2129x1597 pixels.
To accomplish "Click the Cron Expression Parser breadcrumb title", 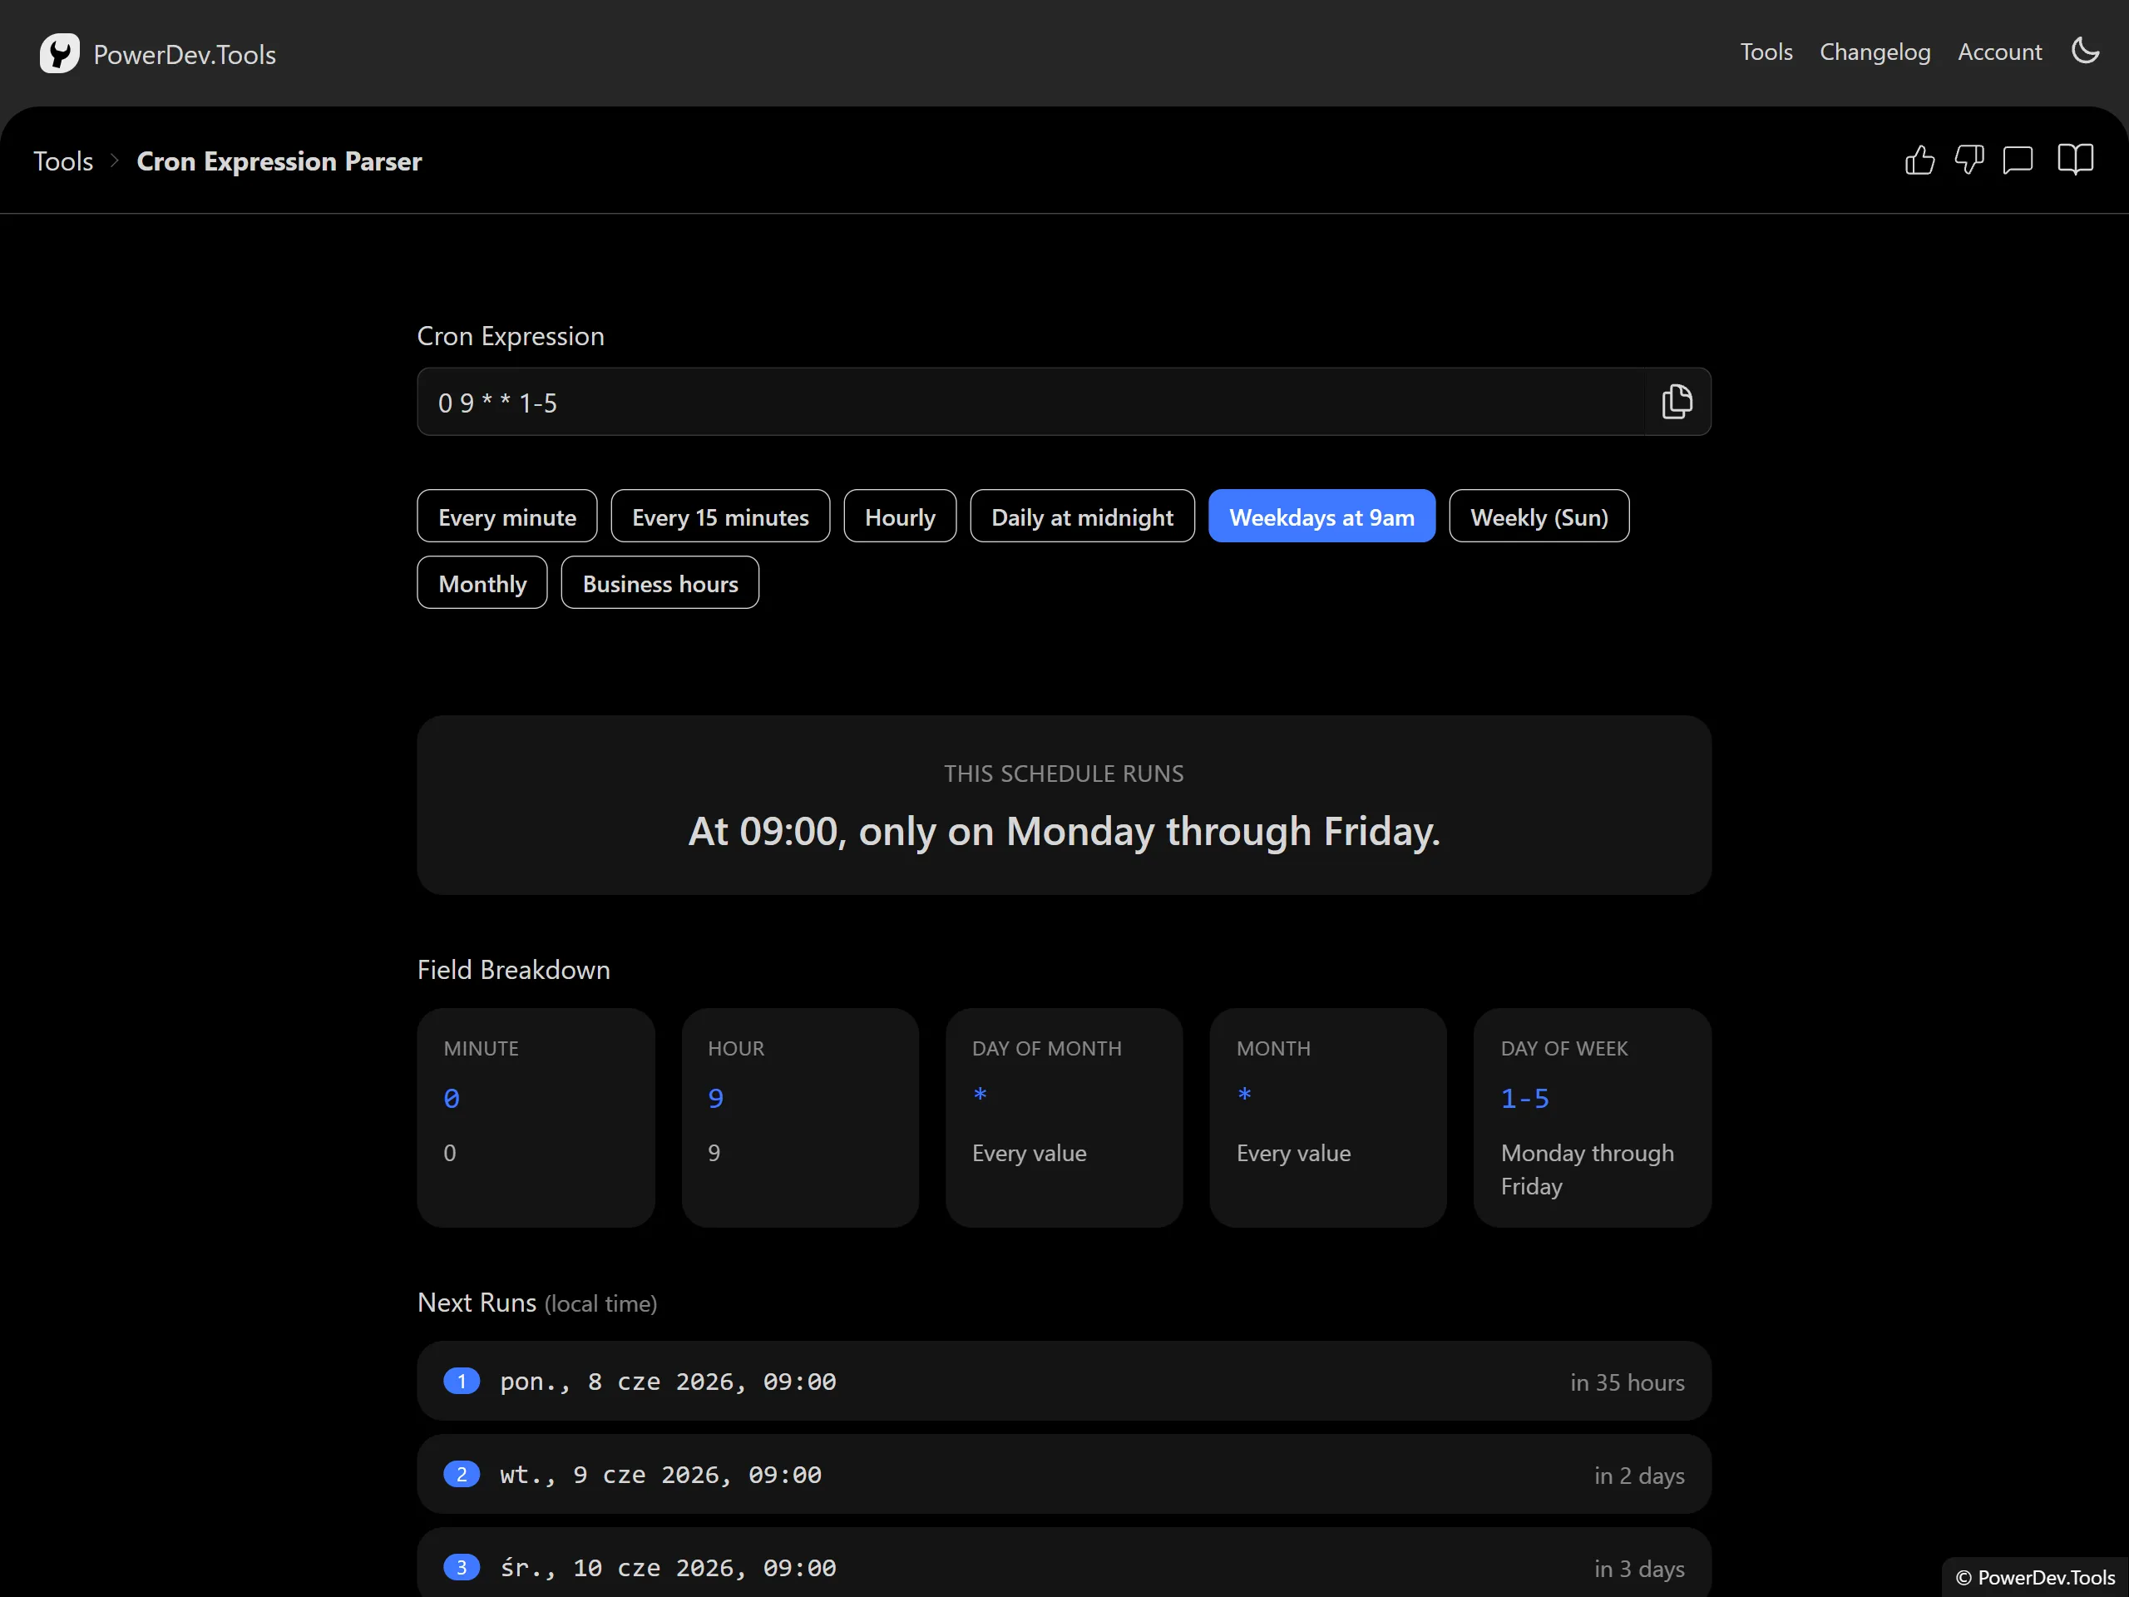I will coord(279,161).
